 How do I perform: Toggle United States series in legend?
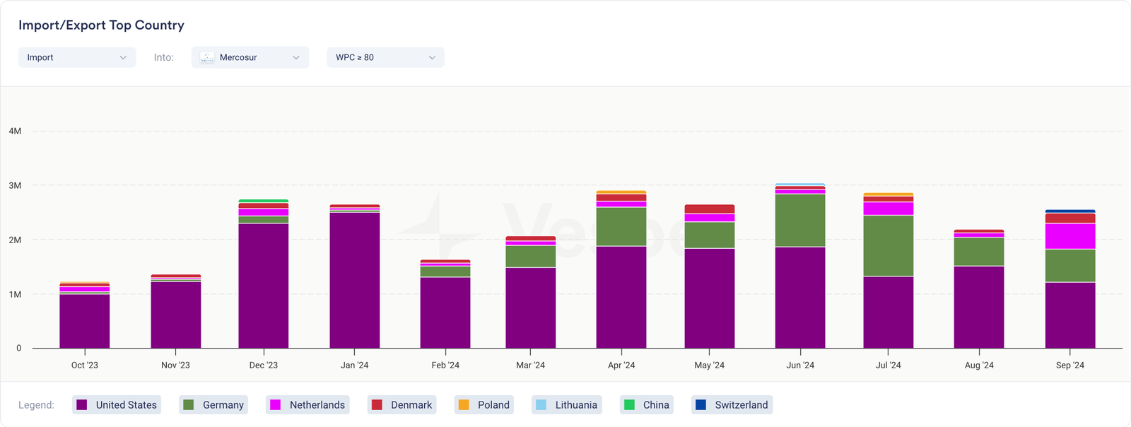click(x=117, y=405)
